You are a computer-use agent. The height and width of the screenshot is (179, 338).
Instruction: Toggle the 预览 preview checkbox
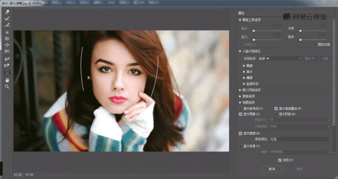pos(280,160)
